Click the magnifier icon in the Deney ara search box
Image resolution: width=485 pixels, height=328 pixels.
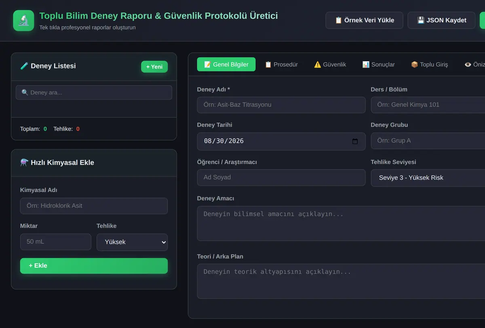click(x=25, y=93)
